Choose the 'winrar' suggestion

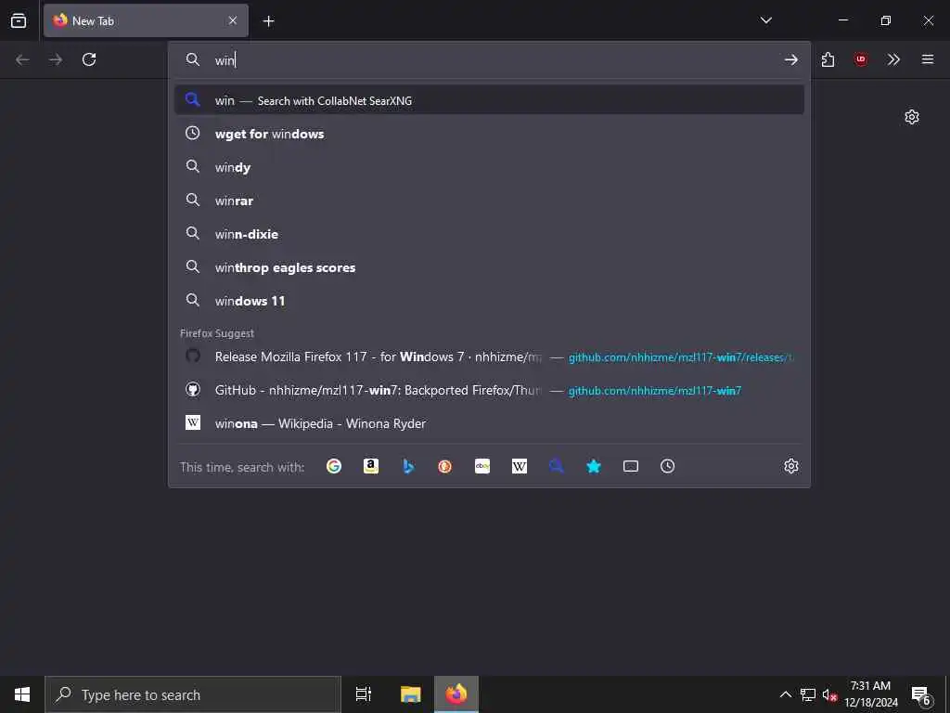489,201
